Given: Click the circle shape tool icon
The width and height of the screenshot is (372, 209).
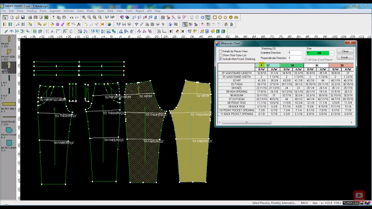Looking at the screenshot, I should tap(220, 17).
